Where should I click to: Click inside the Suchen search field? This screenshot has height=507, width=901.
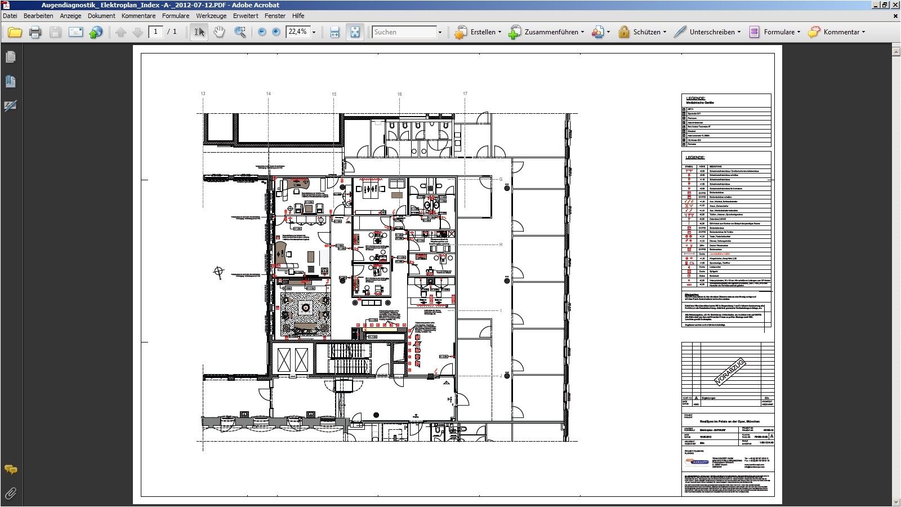403,32
